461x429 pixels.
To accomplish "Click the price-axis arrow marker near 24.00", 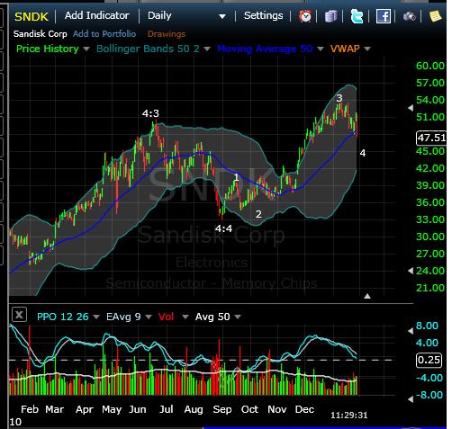I will pyautogui.click(x=411, y=271).
